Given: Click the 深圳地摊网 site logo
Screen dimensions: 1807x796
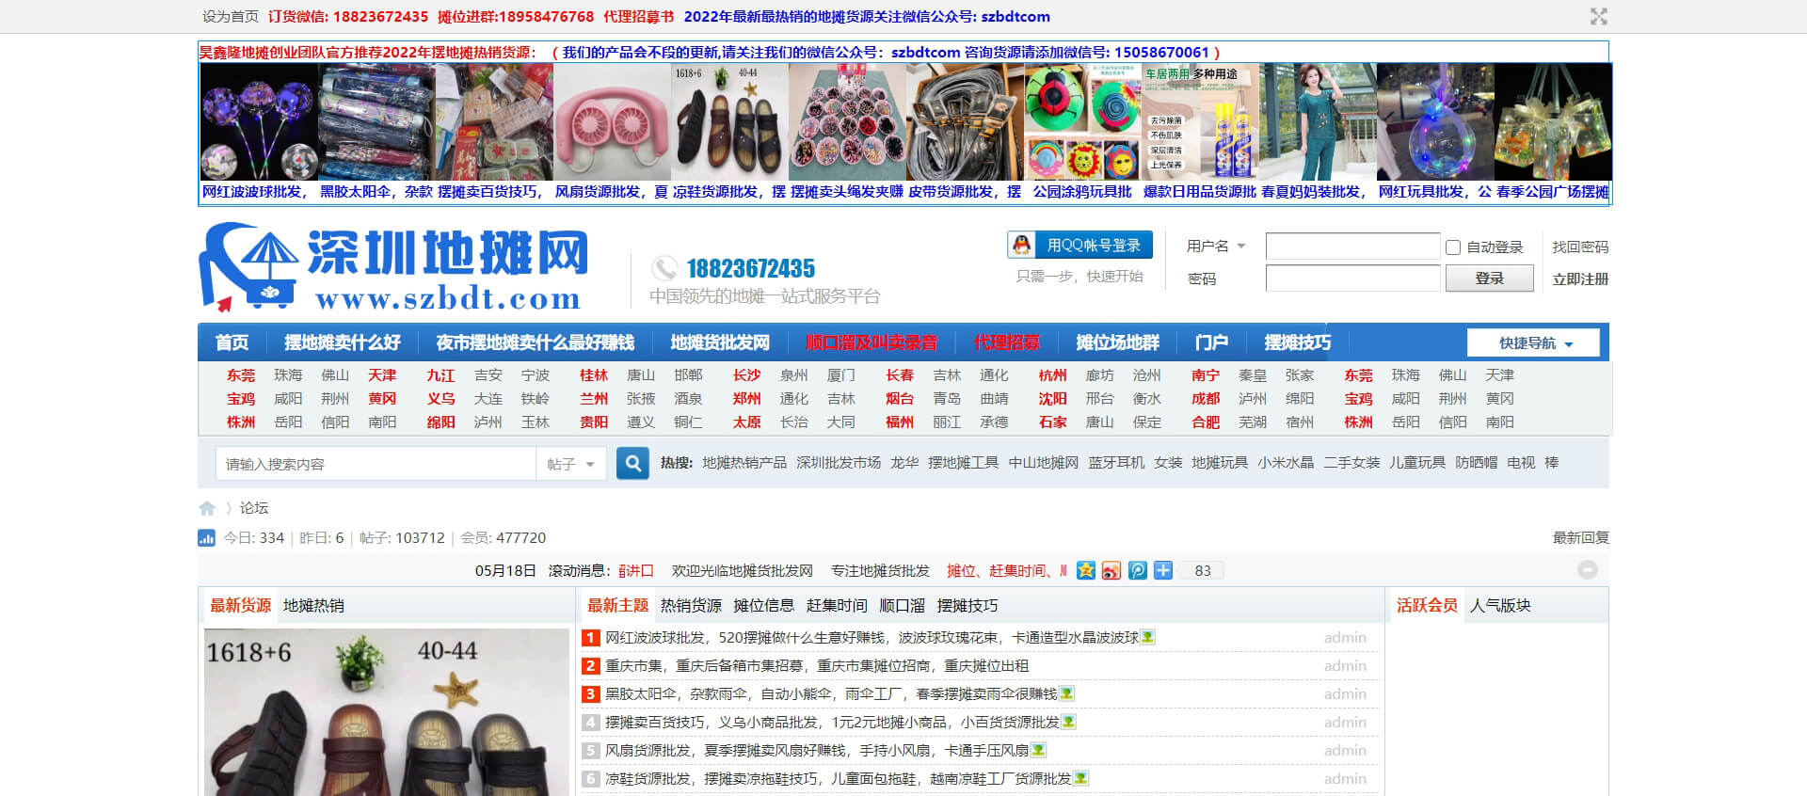Looking at the screenshot, I should pos(393,268).
